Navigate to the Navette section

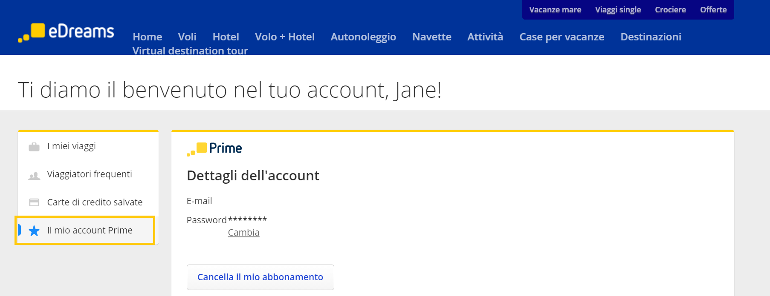[431, 37]
